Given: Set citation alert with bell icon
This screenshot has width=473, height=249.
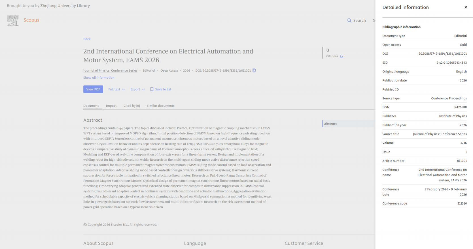Looking at the screenshot, I should 342,56.
